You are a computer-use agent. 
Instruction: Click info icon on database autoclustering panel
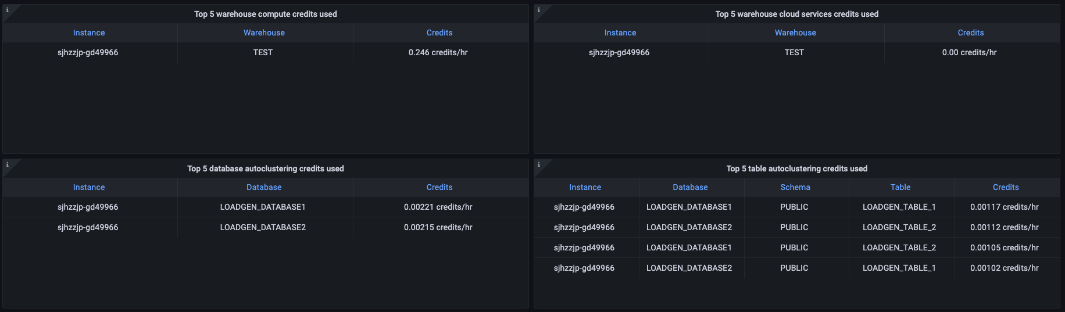click(x=8, y=164)
